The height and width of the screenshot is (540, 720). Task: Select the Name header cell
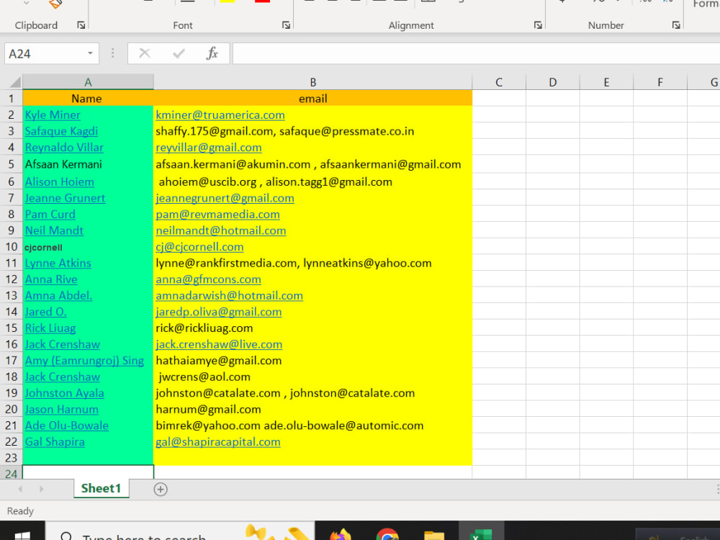coord(88,98)
